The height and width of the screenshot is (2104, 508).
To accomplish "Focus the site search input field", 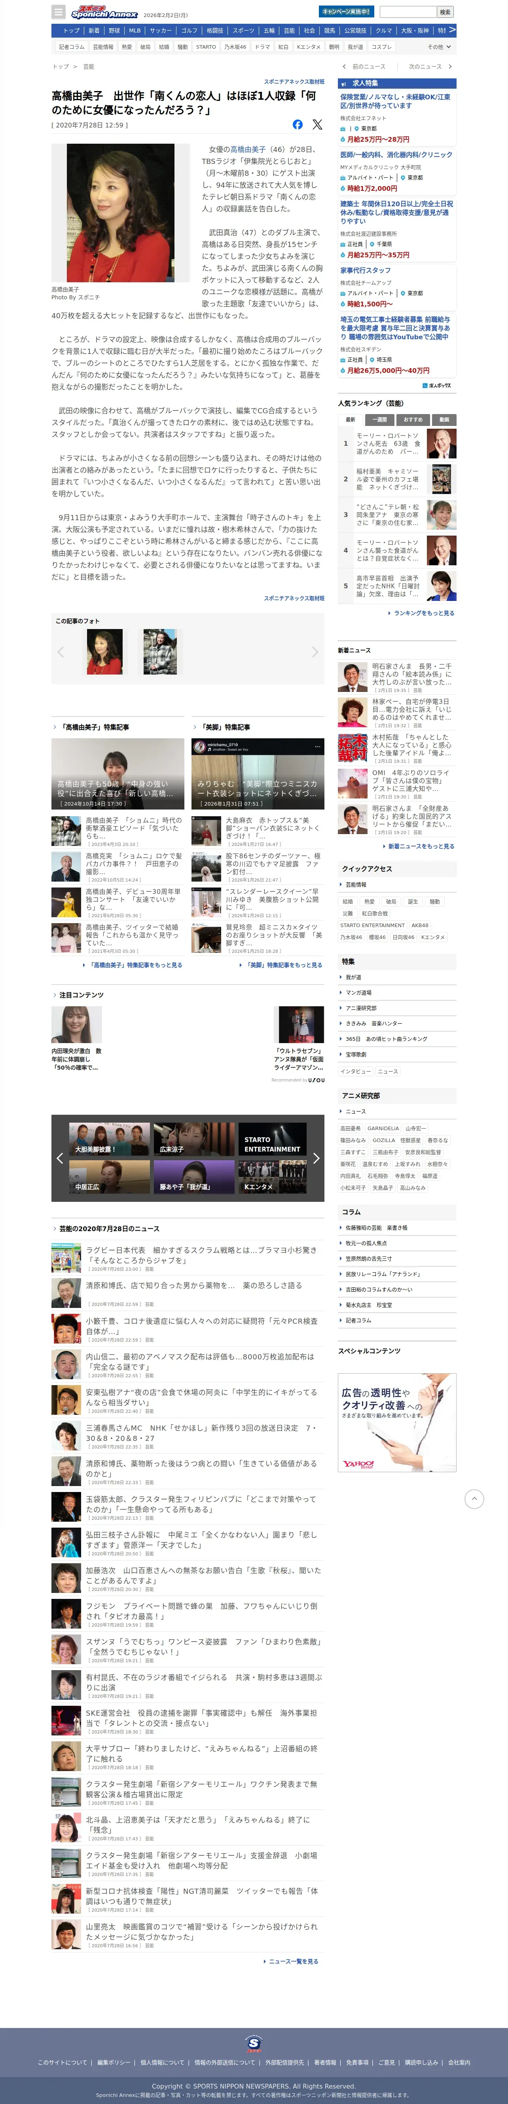I will click(x=408, y=11).
